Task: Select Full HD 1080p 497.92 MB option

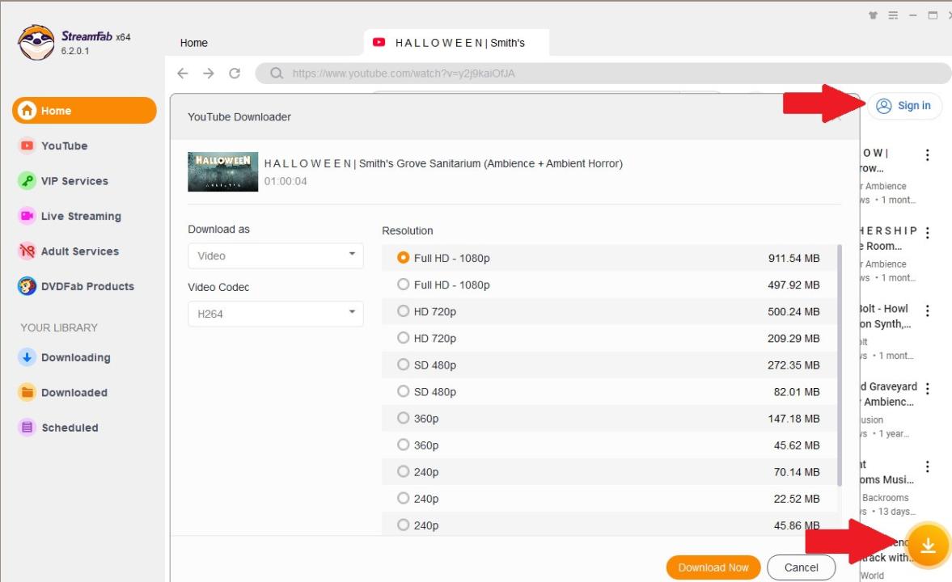Action: [x=404, y=285]
